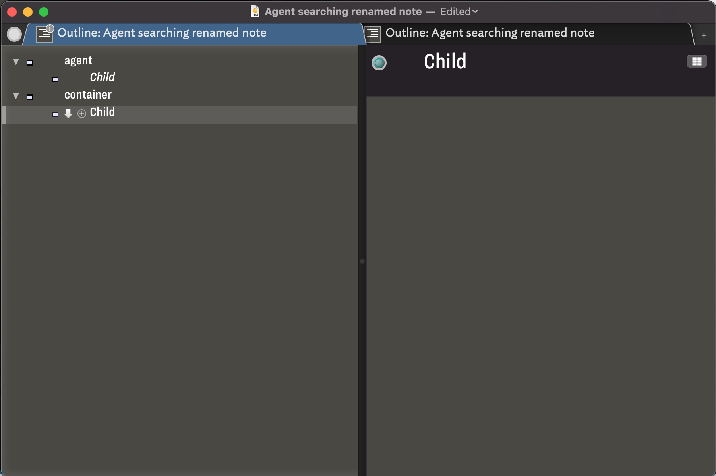Click the plus circle icon on Child row
Image resolution: width=716 pixels, height=476 pixels.
[x=82, y=114]
